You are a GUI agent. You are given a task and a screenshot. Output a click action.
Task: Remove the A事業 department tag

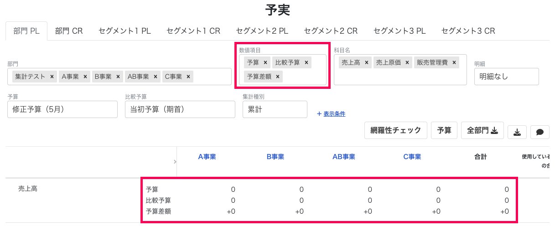pyautogui.click(x=85, y=77)
